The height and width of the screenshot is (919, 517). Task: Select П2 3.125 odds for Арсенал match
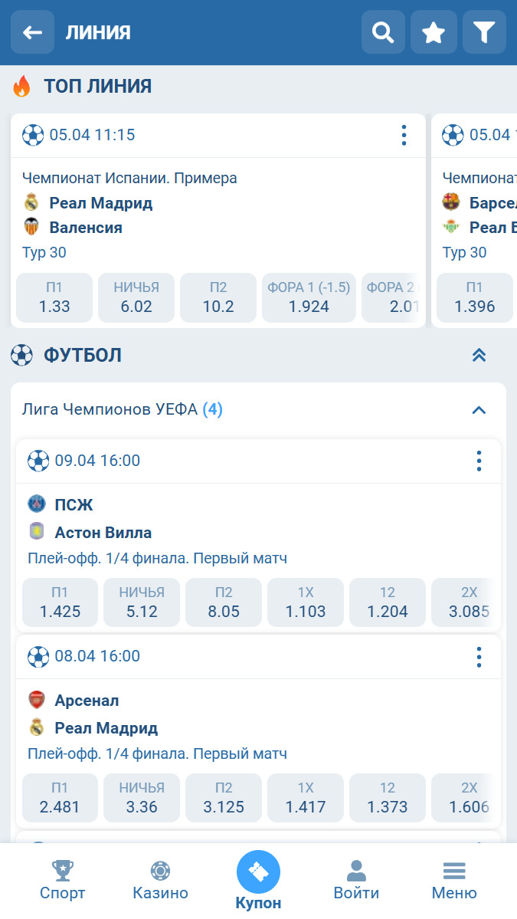224,798
